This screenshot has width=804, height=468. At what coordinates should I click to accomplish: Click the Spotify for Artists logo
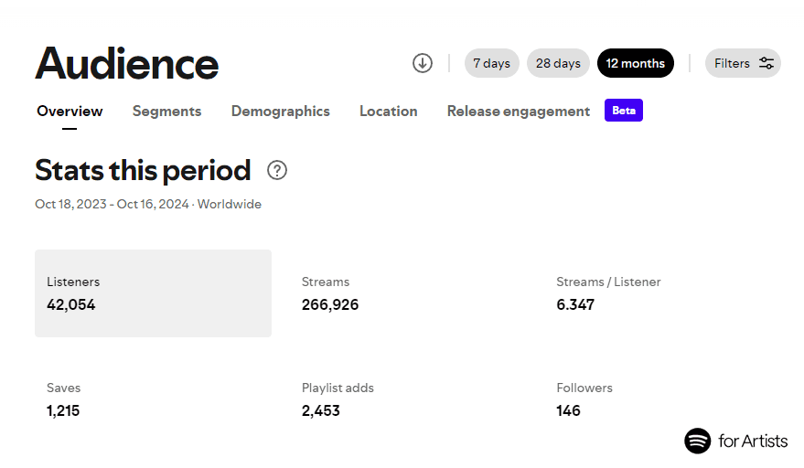[x=735, y=441]
